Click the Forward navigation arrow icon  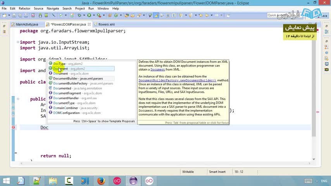tap(217, 15)
